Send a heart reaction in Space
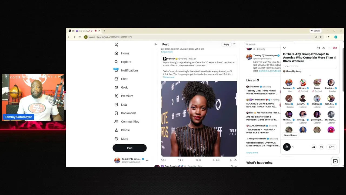This screenshot has height=195, width=346. 321,147
